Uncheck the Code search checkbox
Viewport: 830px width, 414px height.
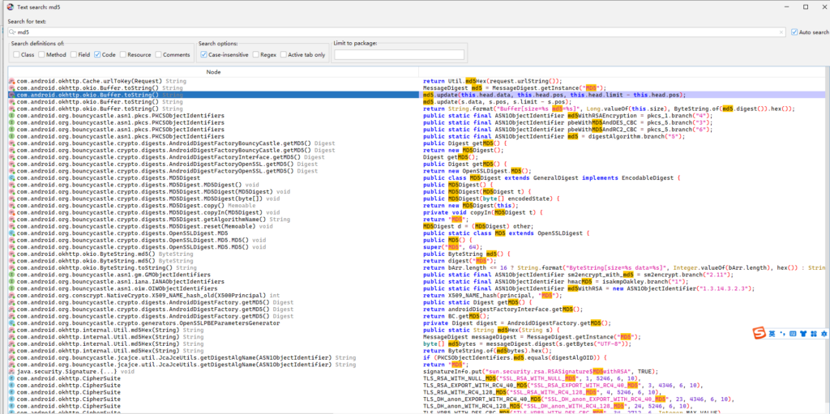click(x=97, y=55)
